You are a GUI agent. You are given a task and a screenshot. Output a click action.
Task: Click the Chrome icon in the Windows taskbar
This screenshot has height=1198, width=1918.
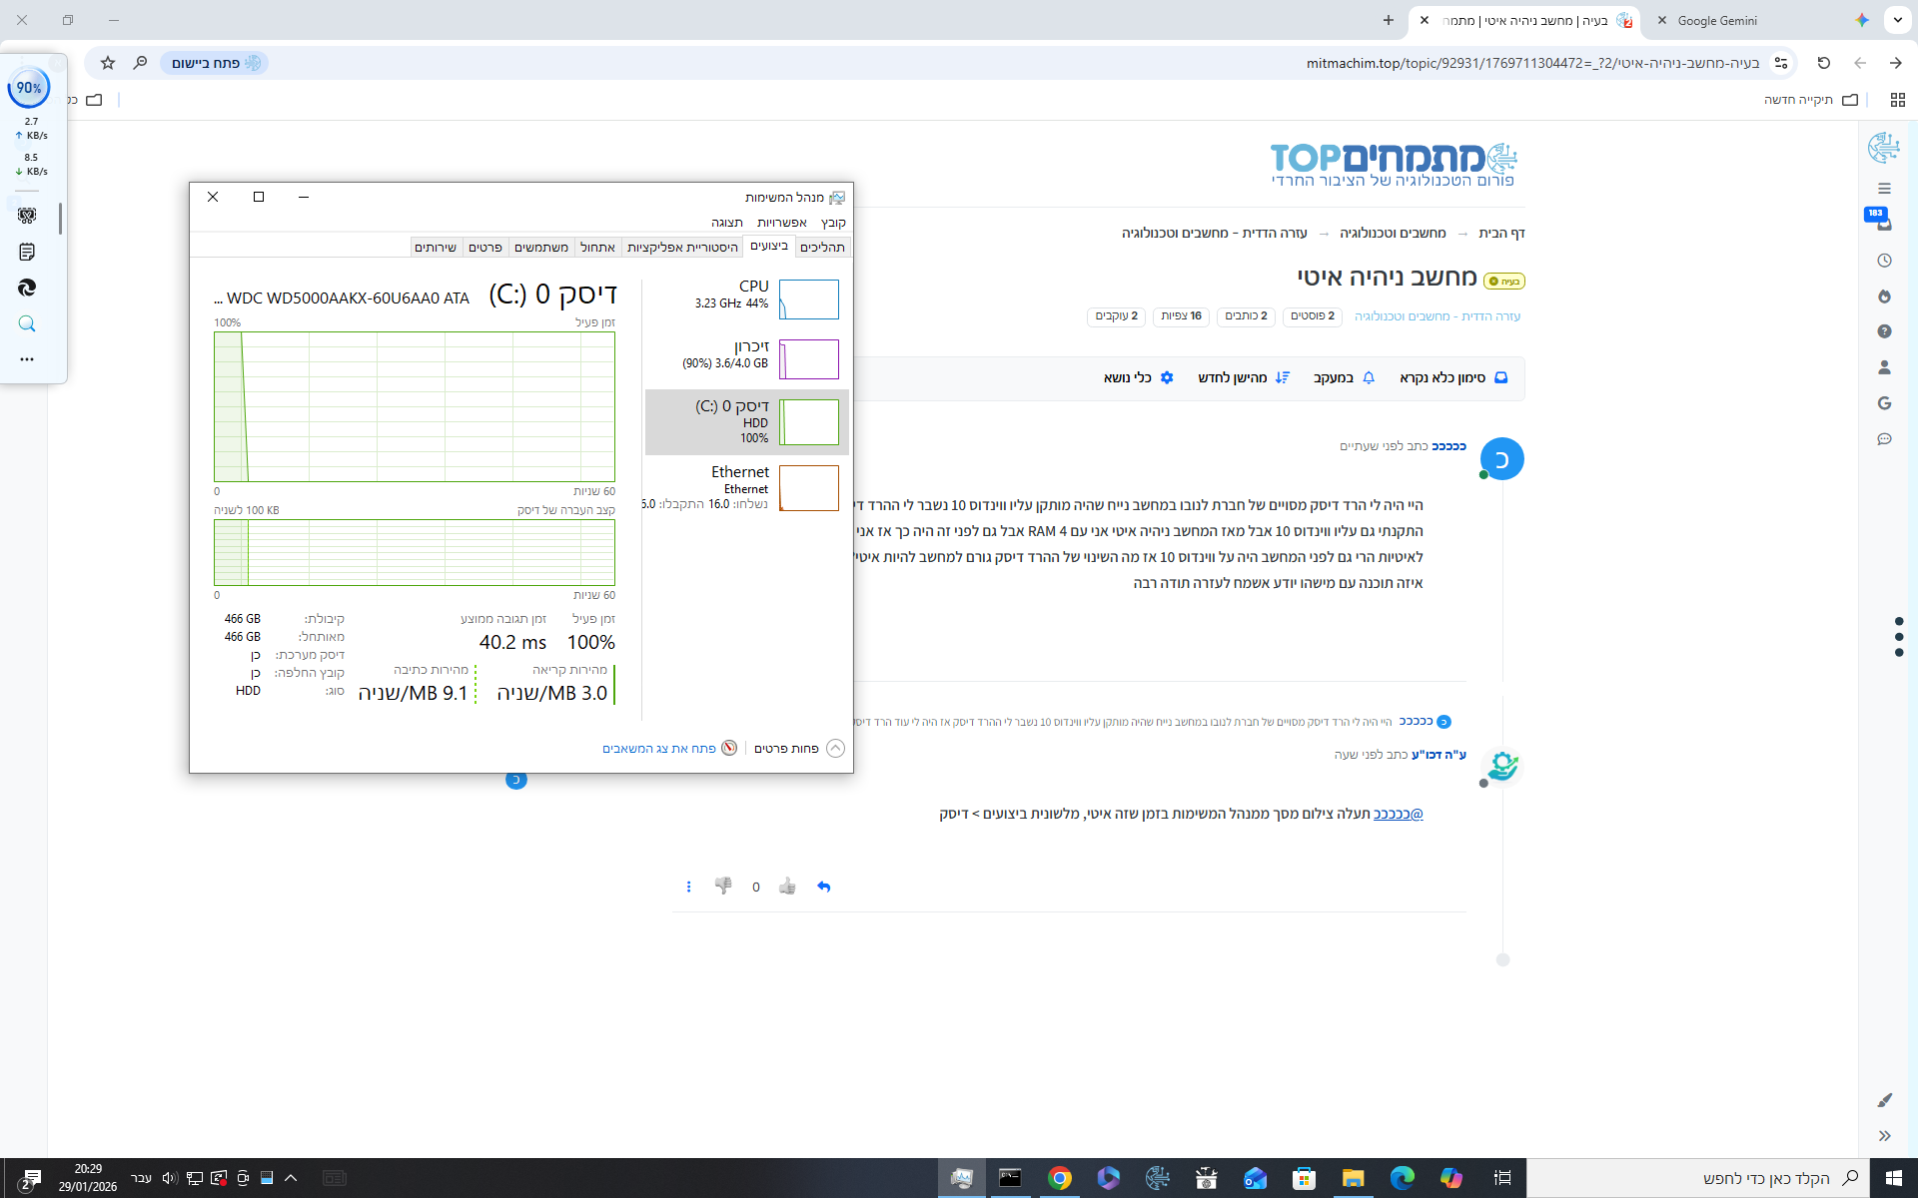pos(1059,1178)
